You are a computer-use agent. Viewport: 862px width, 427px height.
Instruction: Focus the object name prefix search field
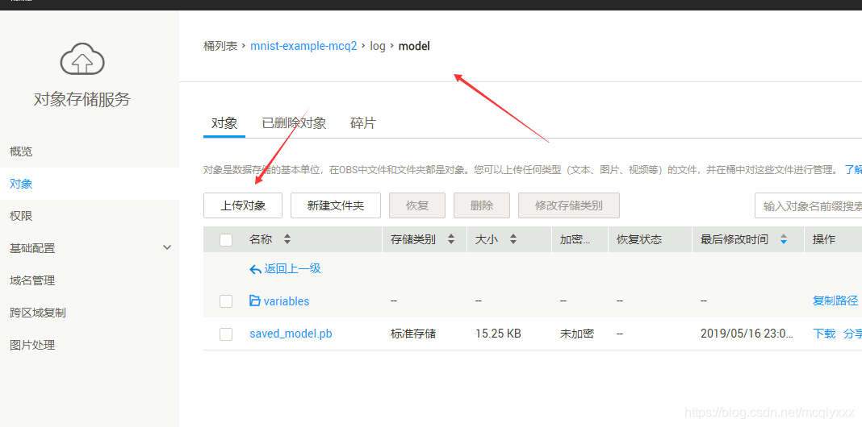808,205
